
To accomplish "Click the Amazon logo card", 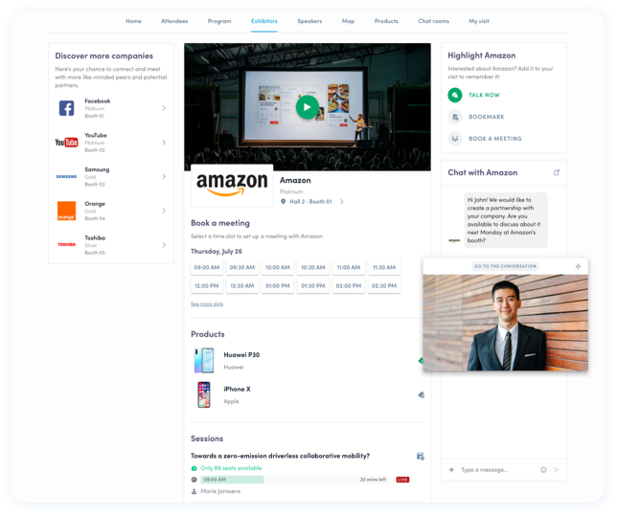I will [232, 185].
